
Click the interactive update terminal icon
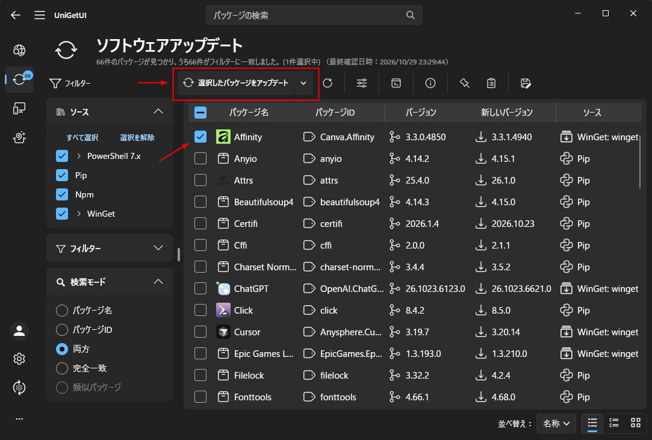click(x=396, y=83)
